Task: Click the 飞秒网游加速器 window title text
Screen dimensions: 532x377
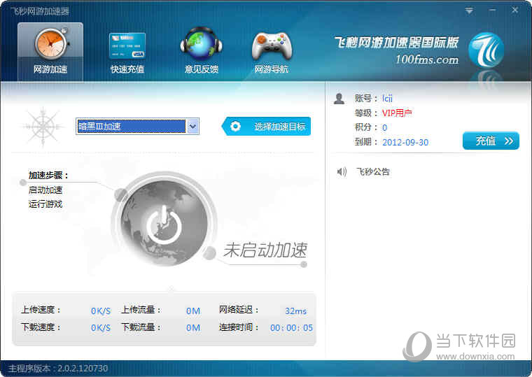Action: (40, 11)
